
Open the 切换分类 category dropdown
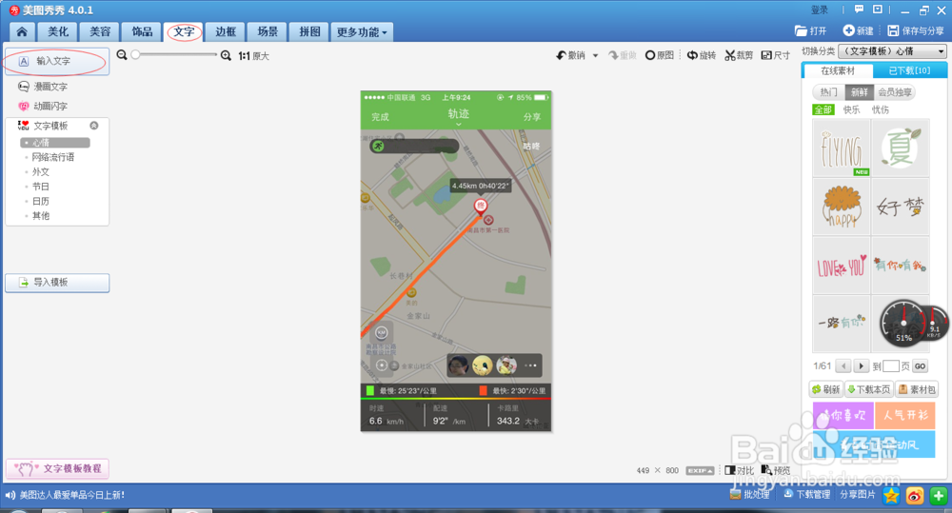(x=893, y=51)
